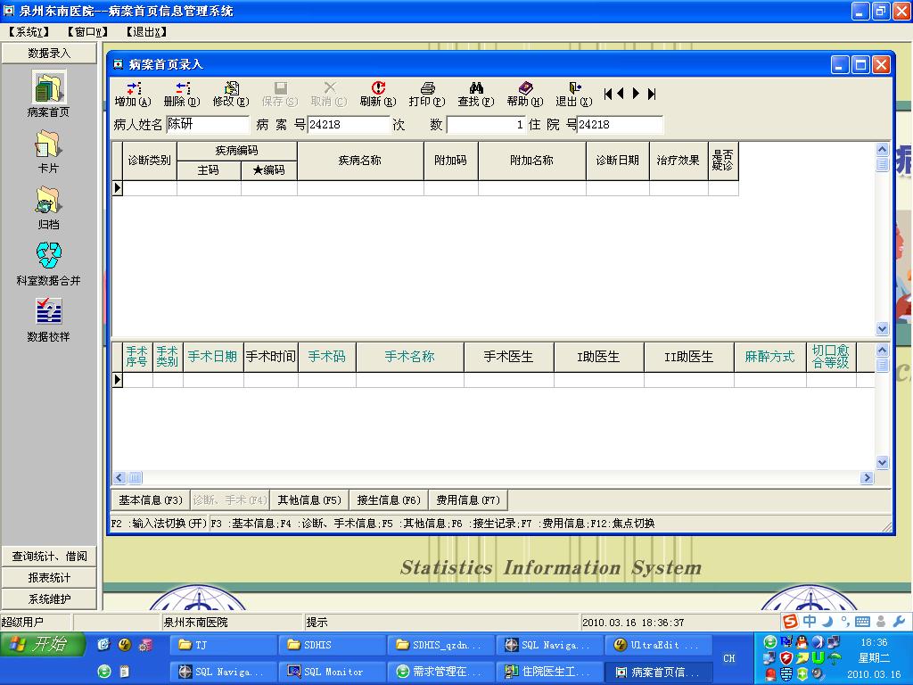Click the 修改(E) edit toolbar icon

(x=231, y=95)
